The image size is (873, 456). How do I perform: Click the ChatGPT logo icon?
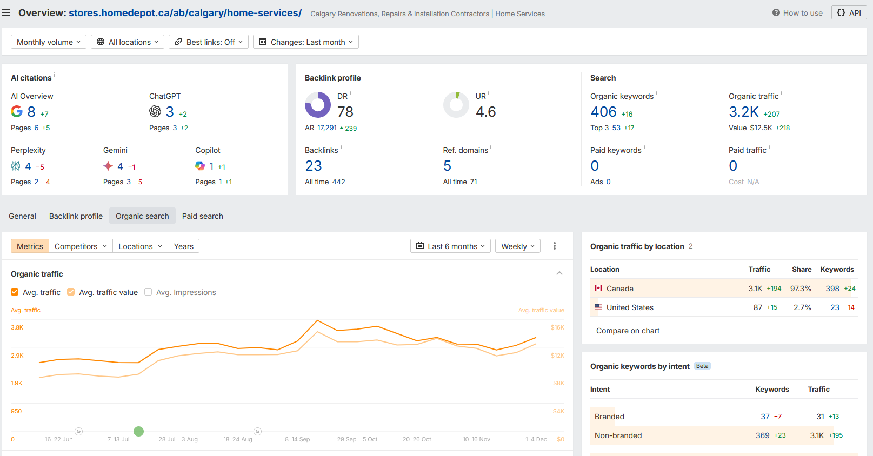[155, 111]
